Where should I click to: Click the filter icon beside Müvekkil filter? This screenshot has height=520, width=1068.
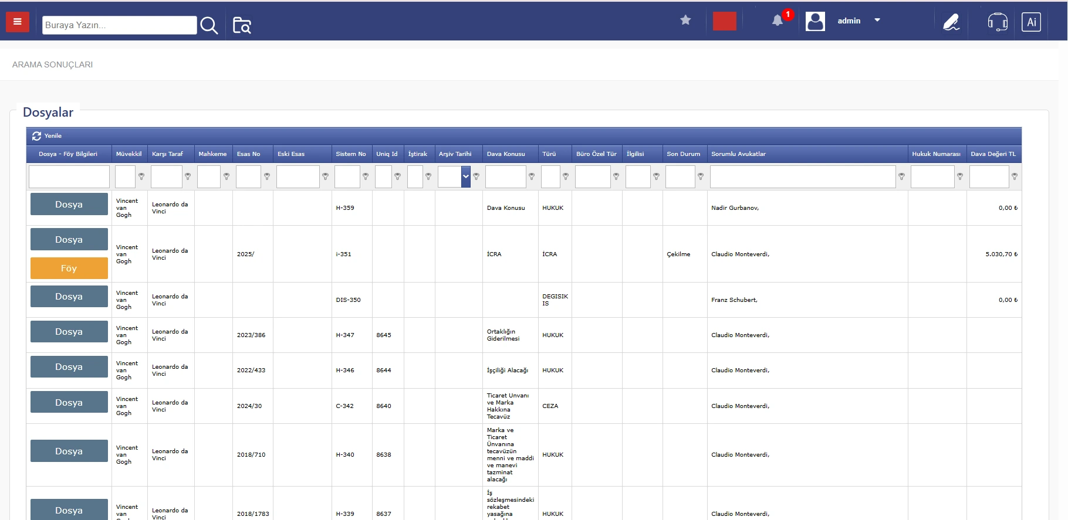(141, 176)
